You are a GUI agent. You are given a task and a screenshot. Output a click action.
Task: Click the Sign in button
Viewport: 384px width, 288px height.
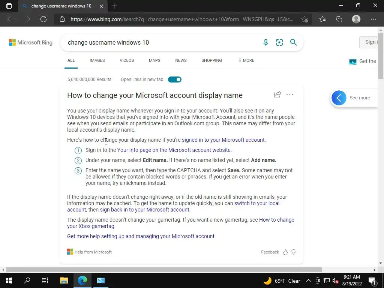coord(369,42)
